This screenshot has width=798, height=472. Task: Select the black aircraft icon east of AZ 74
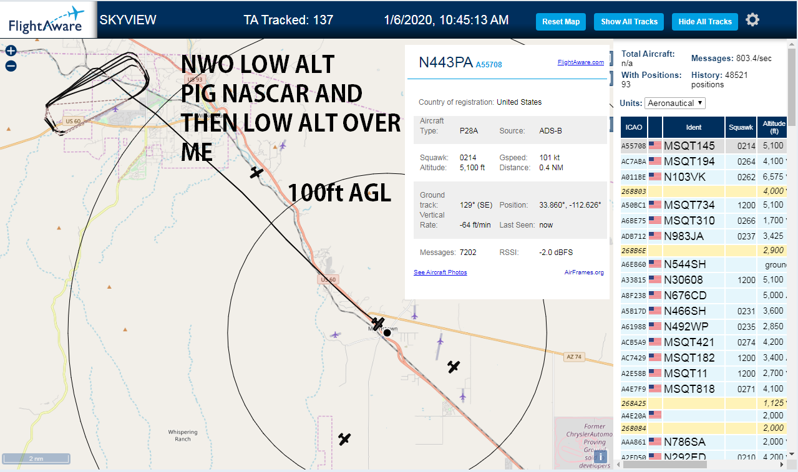(x=454, y=366)
